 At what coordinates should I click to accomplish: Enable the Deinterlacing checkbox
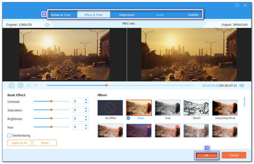tap(9, 135)
